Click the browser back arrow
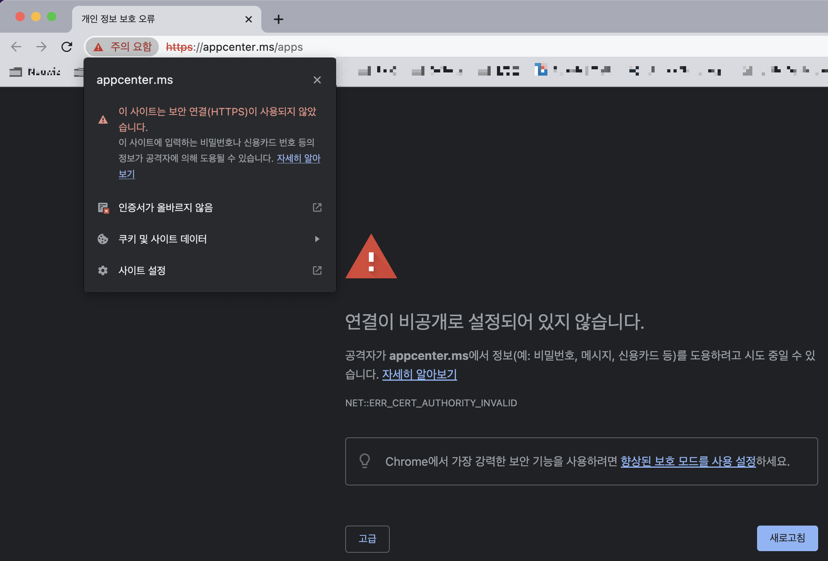The width and height of the screenshot is (828, 561). 16,47
